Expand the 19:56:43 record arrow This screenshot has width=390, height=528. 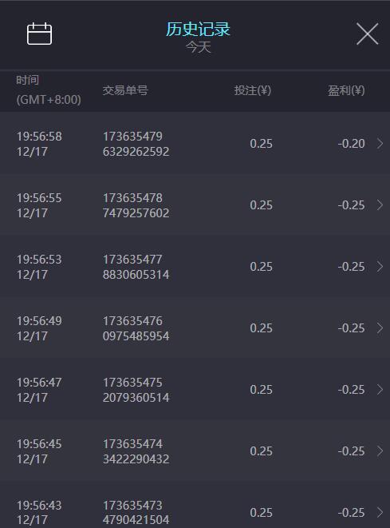point(380,512)
